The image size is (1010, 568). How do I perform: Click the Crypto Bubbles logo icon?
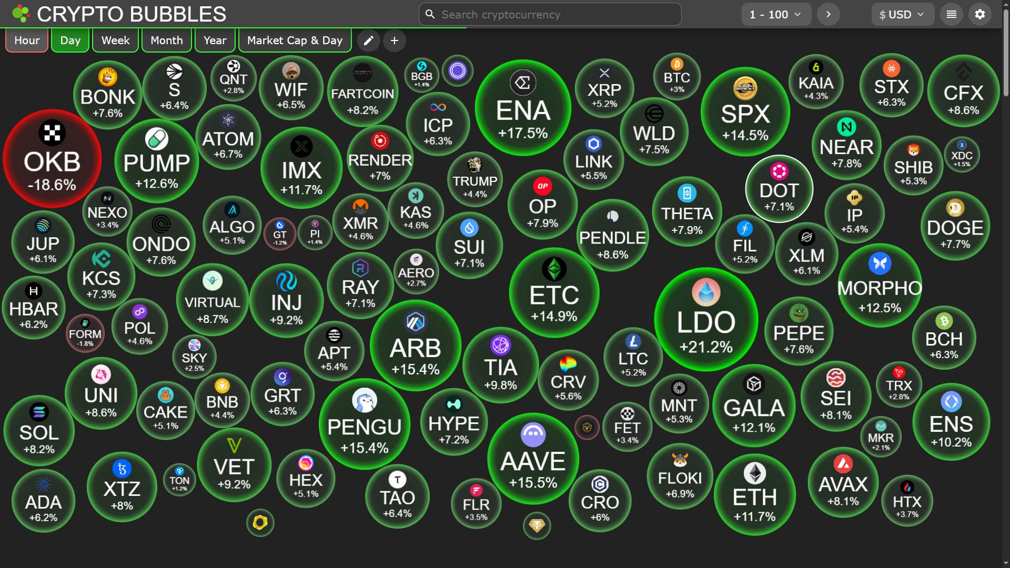21,14
